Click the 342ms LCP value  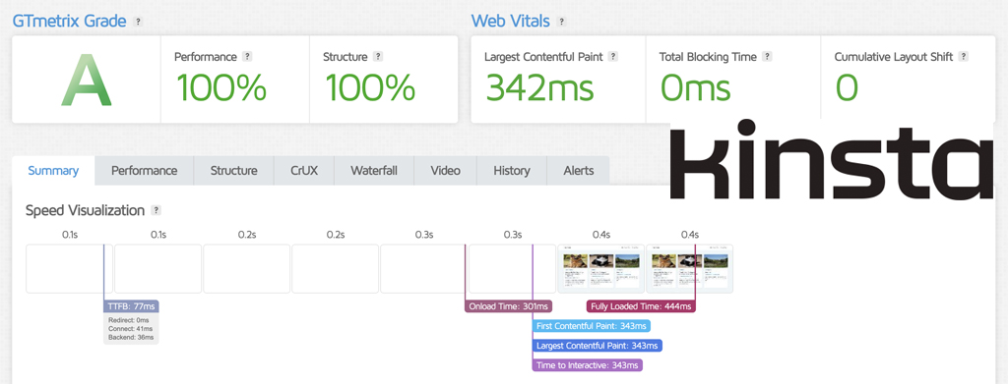[x=539, y=86]
